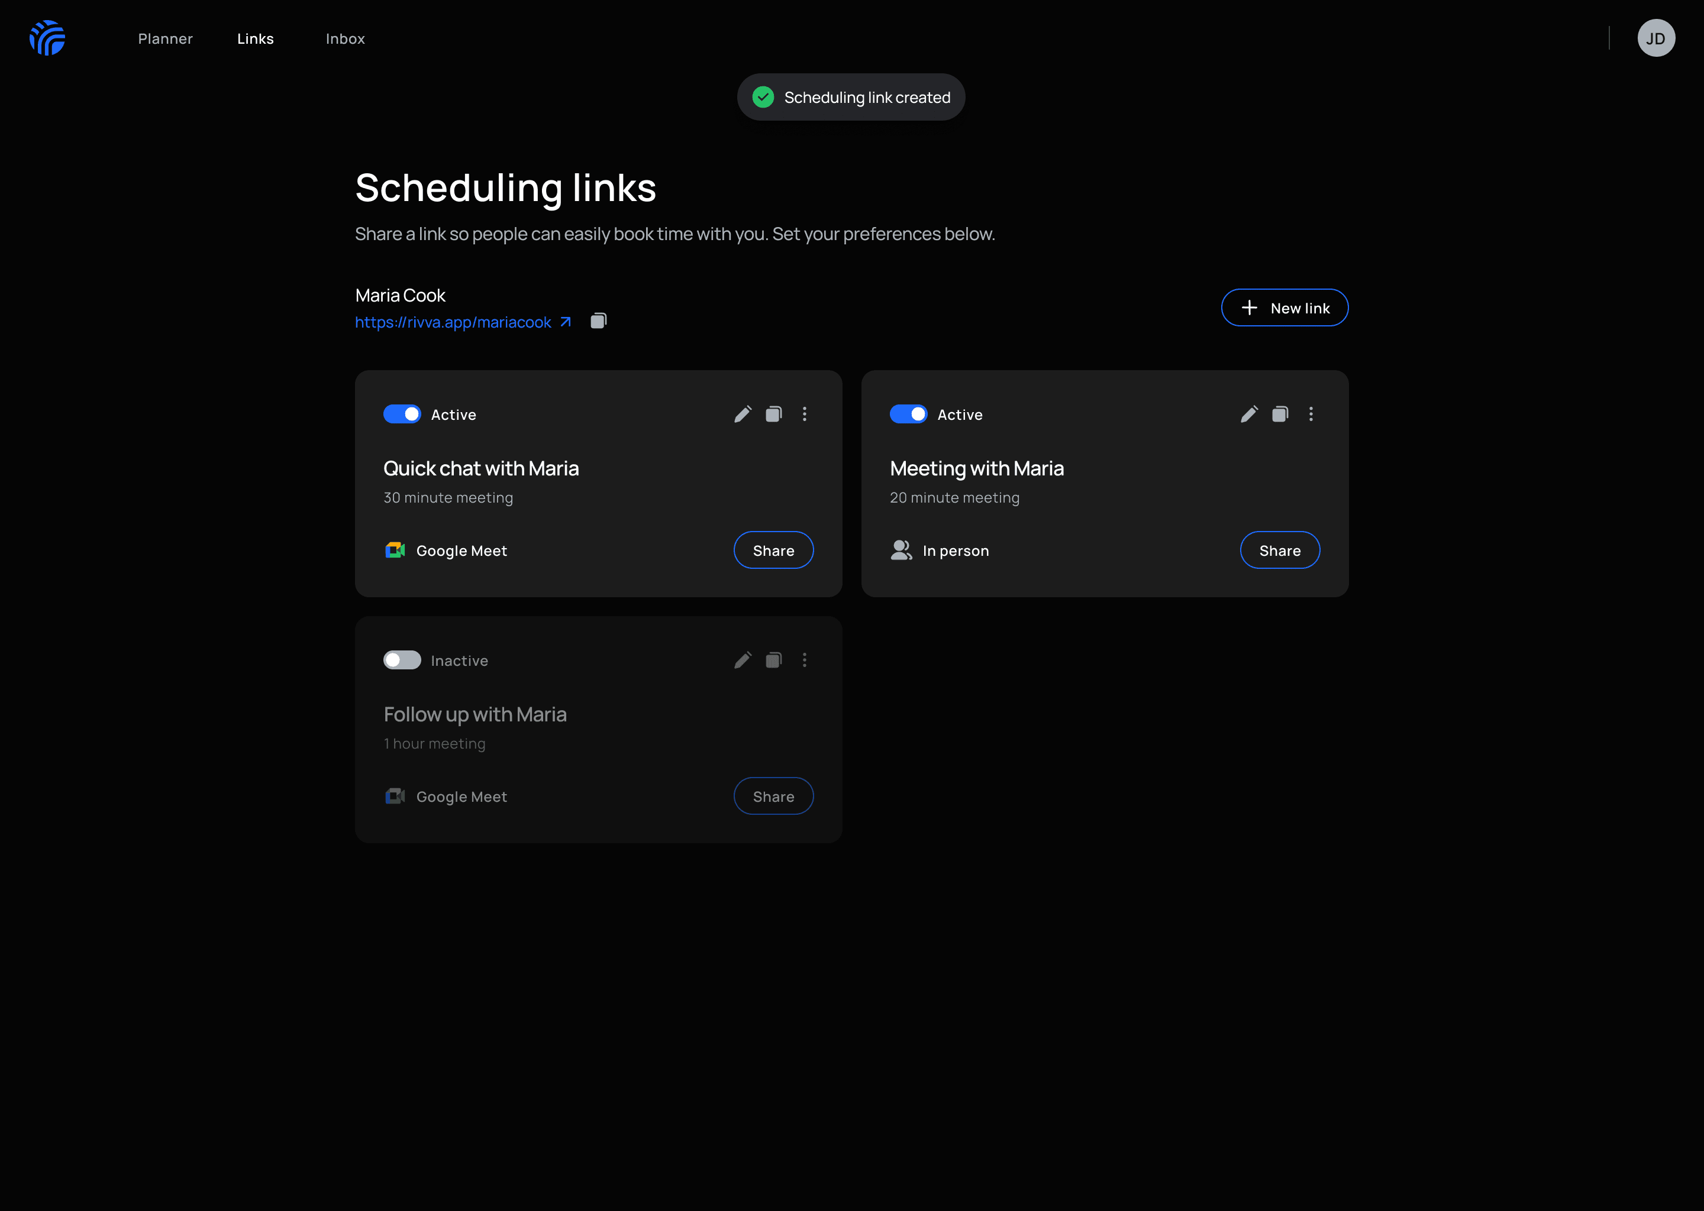Edit the Quick chat with Maria link
Image resolution: width=1704 pixels, height=1211 pixels.
[743, 414]
